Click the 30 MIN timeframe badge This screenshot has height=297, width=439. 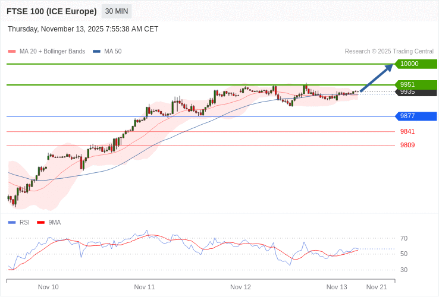tap(117, 11)
